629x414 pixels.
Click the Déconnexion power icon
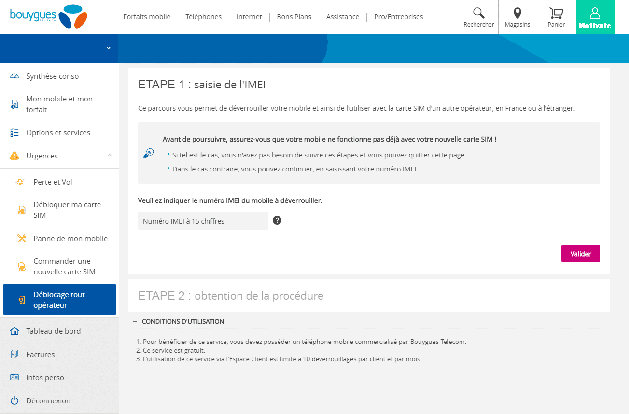click(14, 400)
